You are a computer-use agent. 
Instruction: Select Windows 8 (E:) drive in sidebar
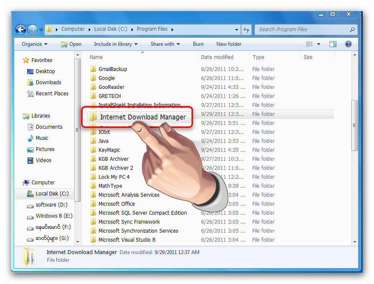50,216
